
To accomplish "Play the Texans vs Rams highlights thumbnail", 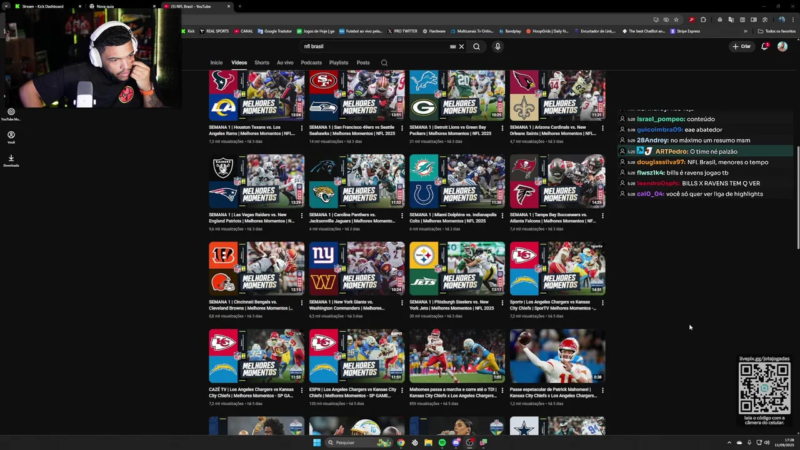I will [257, 95].
